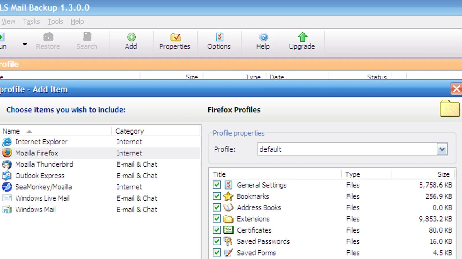This screenshot has width=462, height=259.
Task: Click the Status column header in main window
Action: (x=360, y=77)
